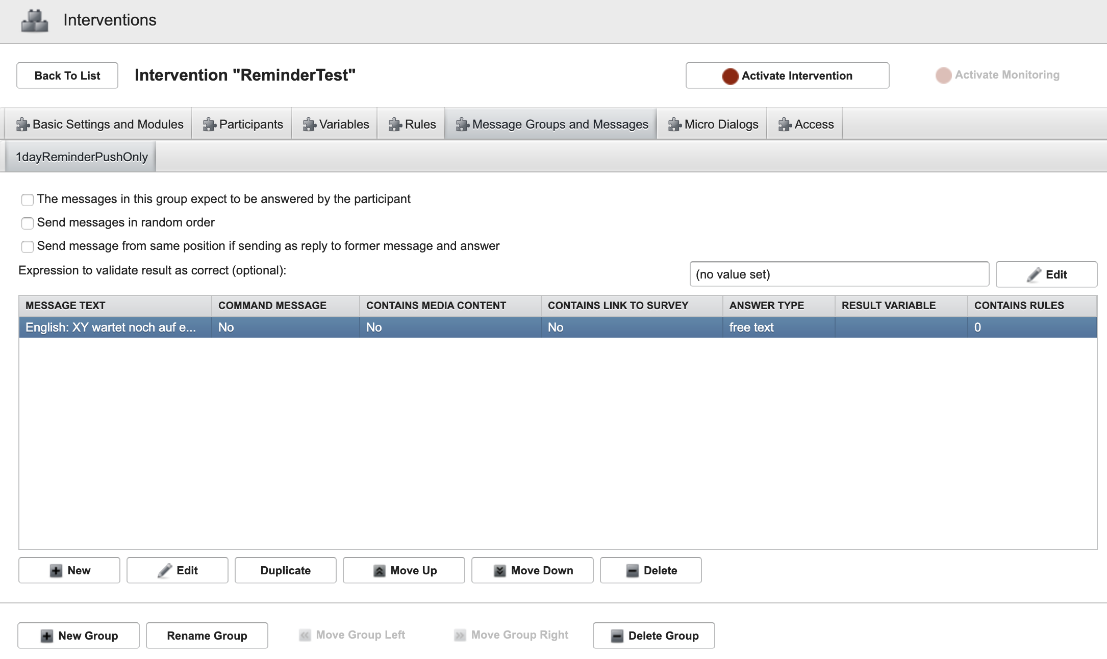Click the Move Down arrow icon
Viewport: 1107px width, 659px height.
coord(500,571)
